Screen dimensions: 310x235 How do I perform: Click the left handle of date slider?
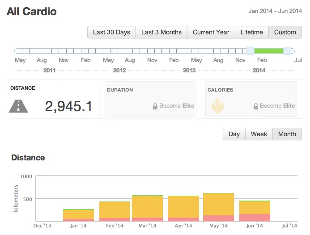pos(251,51)
